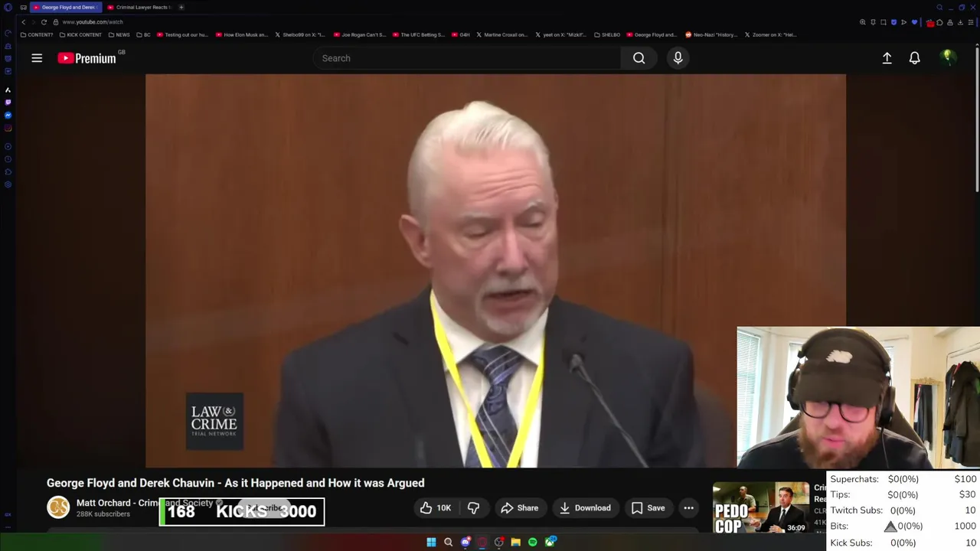Open the NEWS bookmarks folder
Image resolution: width=980 pixels, height=551 pixels.
[x=119, y=35]
